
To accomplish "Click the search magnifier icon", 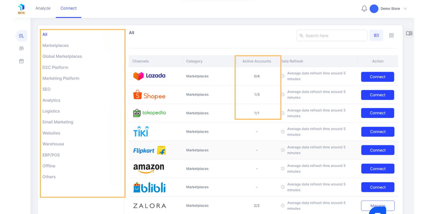I will [x=301, y=36].
